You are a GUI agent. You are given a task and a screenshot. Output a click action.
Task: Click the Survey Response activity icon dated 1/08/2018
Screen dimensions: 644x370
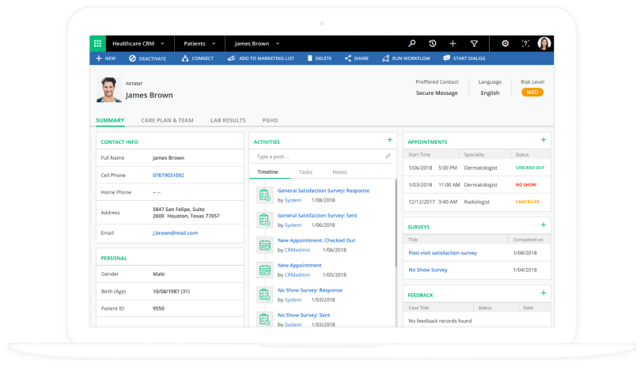pyautogui.click(x=265, y=194)
